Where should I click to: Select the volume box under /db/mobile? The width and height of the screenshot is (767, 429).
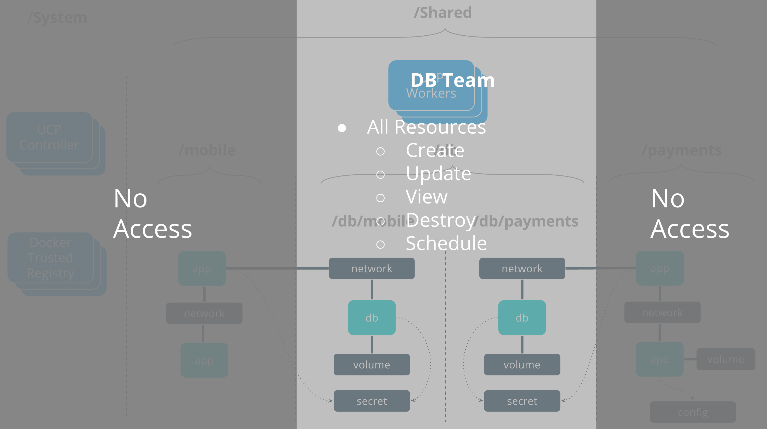[x=372, y=365]
